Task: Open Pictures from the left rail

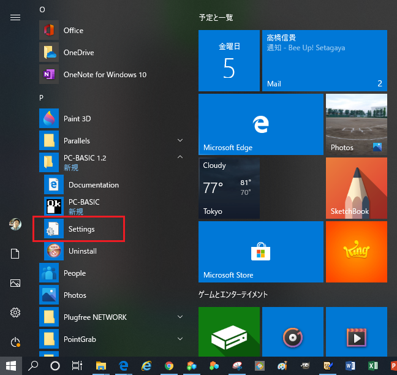Action: click(15, 283)
